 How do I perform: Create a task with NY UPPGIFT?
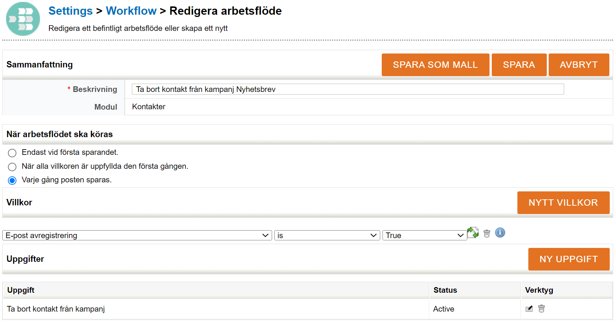[x=568, y=259]
